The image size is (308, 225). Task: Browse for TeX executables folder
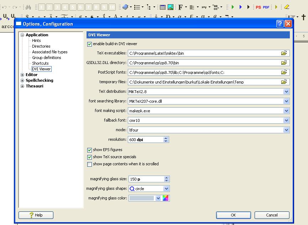click(284, 53)
